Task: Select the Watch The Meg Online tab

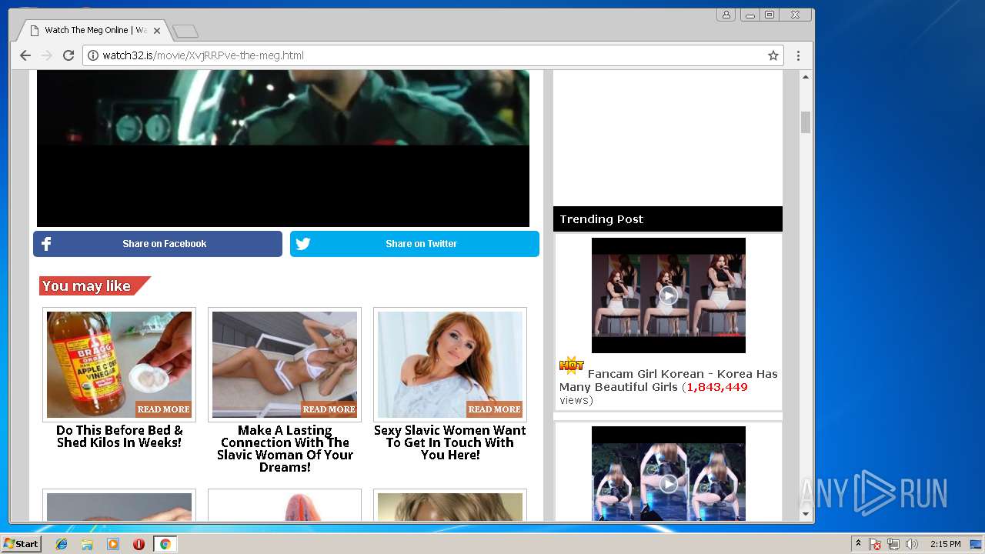Action: [x=95, y=31]
